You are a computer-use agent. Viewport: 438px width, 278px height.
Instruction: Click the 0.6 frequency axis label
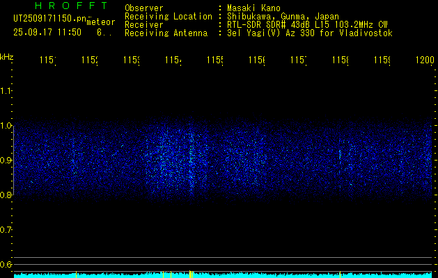tap(6, 264)
